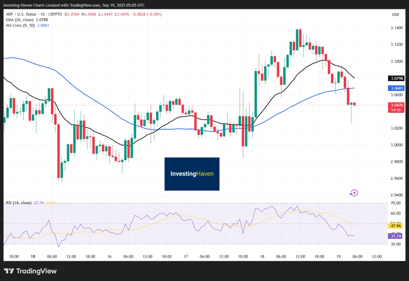409x281 pixels.
Task: Click the purple lightning bolt icon on chart
Action: (353, 193)
